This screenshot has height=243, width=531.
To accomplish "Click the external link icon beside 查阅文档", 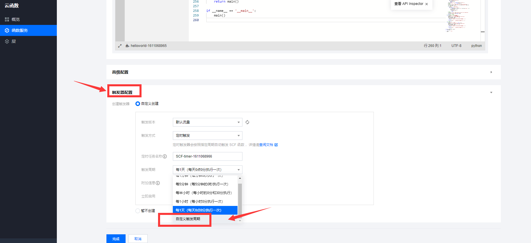I will point(276,145).
